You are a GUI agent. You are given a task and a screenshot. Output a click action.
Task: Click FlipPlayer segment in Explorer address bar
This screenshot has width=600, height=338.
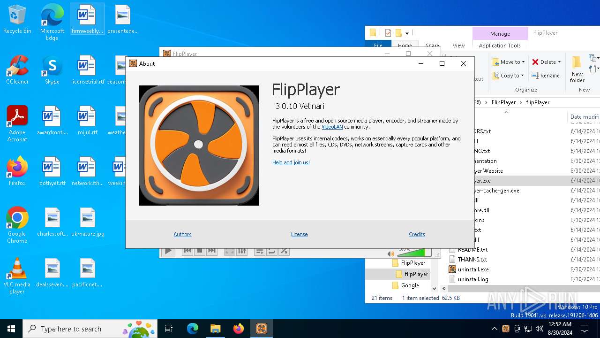(x=503, y=102)
